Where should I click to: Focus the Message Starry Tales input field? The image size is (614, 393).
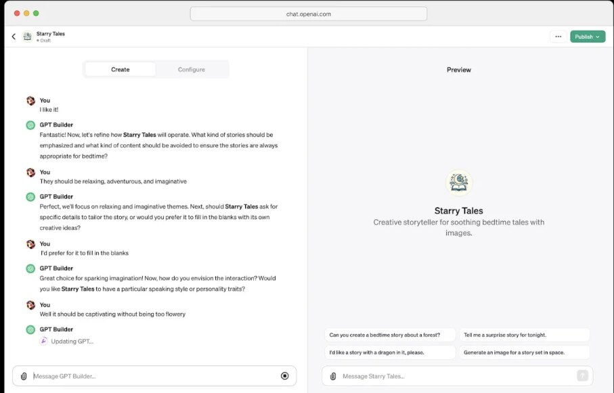click(x=455, y=376)
